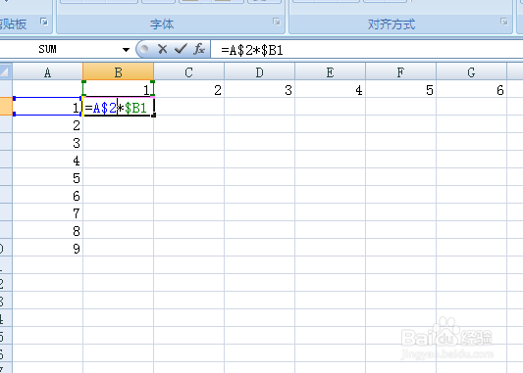
Task: Click cell A2 containing 1
Action: tap(48, 107)
